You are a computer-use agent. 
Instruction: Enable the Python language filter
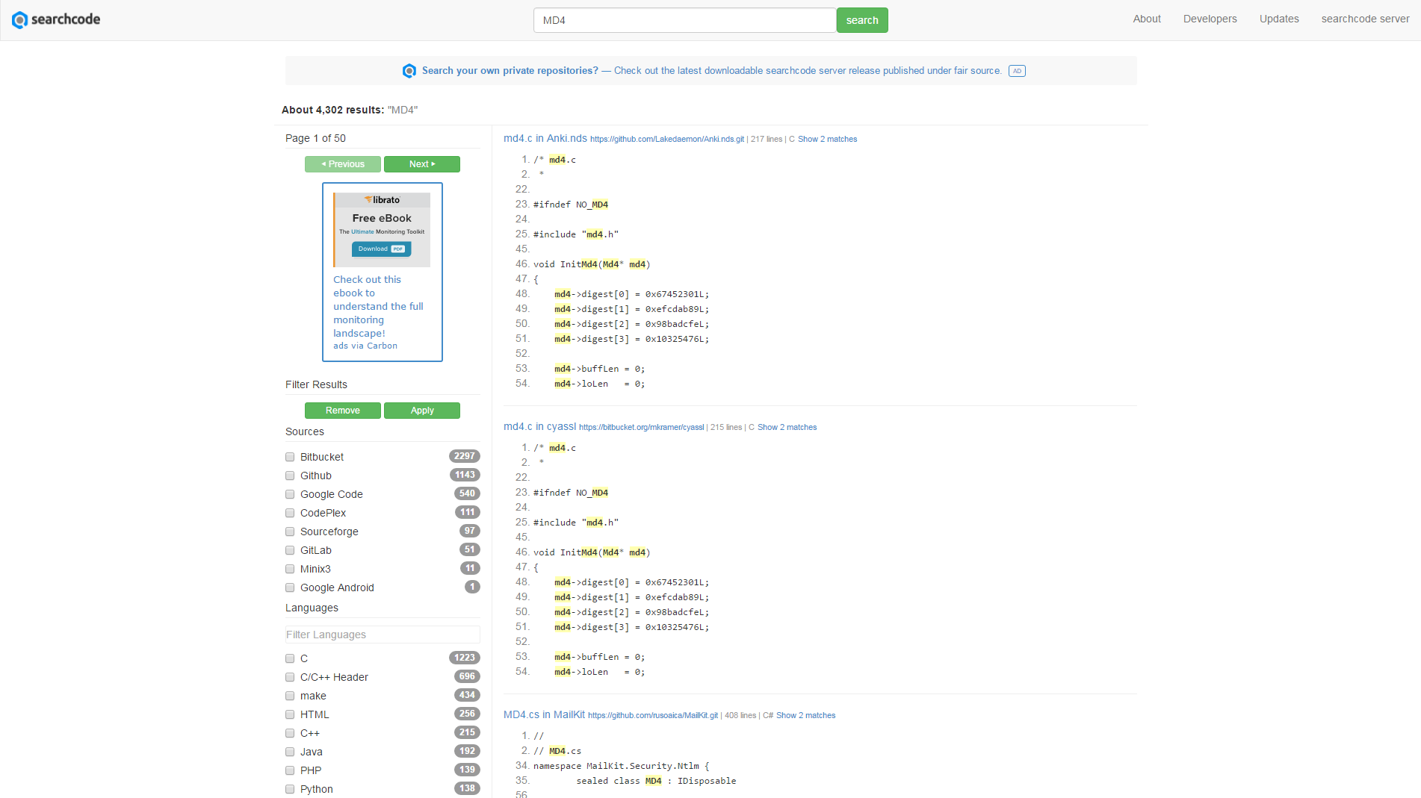pos(290,788)
